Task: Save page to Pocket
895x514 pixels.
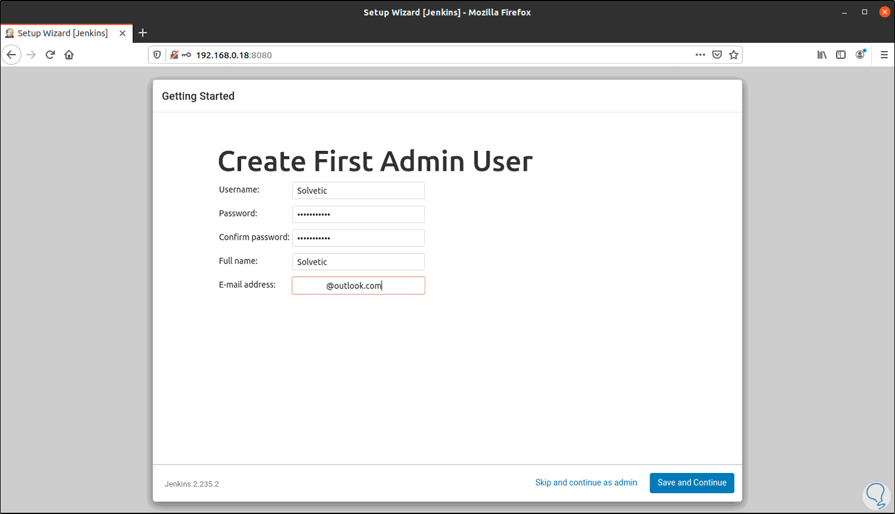Action: 717,55
